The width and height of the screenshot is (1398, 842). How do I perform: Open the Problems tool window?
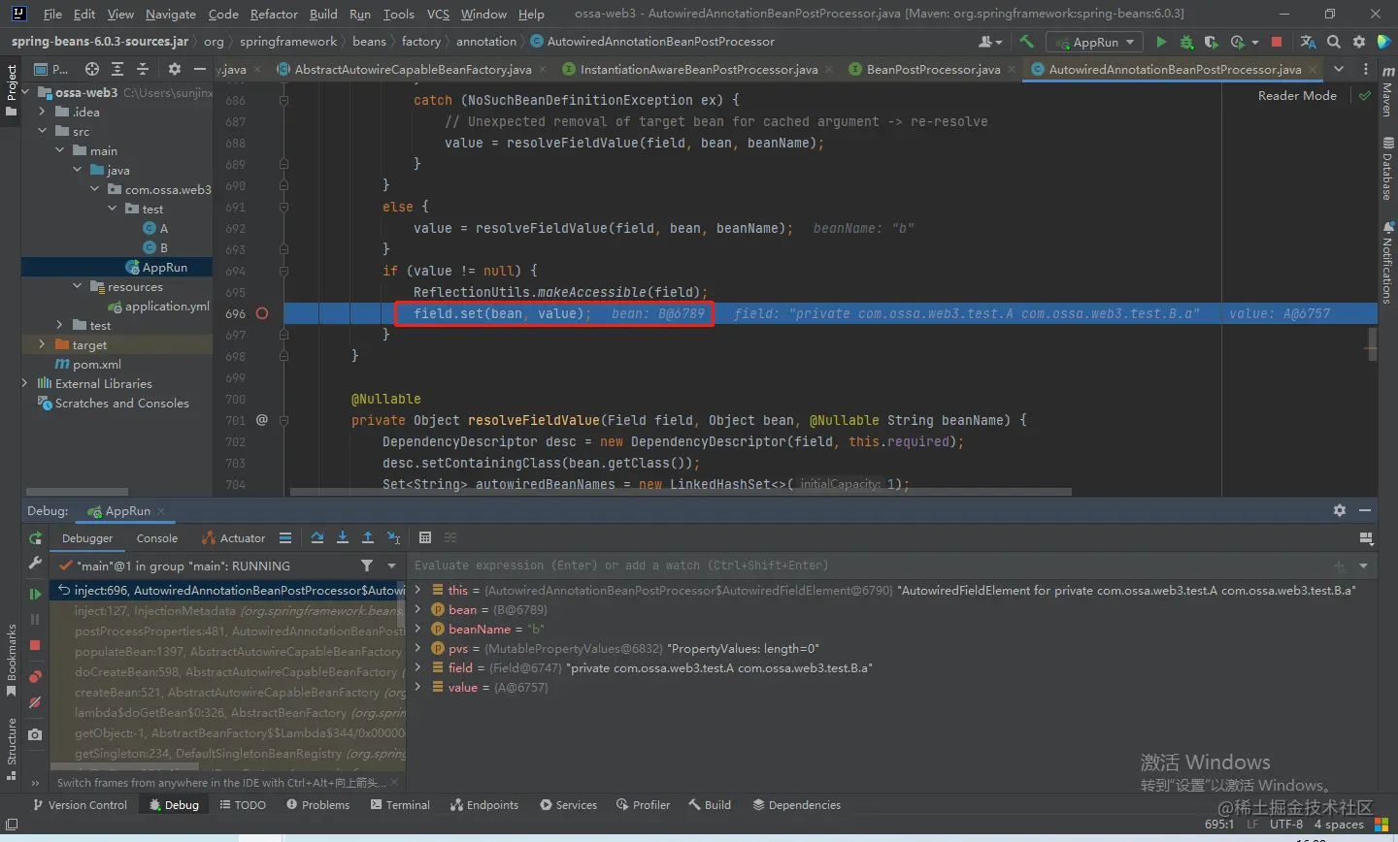(x=317, y=805)
